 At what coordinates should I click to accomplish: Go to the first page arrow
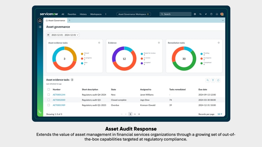click(x=122, y=114)
